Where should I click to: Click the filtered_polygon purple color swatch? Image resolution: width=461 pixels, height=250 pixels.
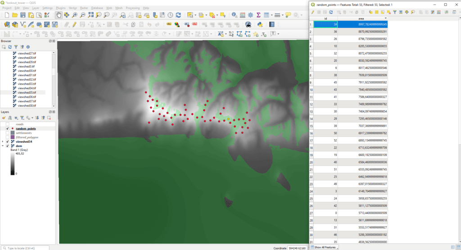point(13,137)
